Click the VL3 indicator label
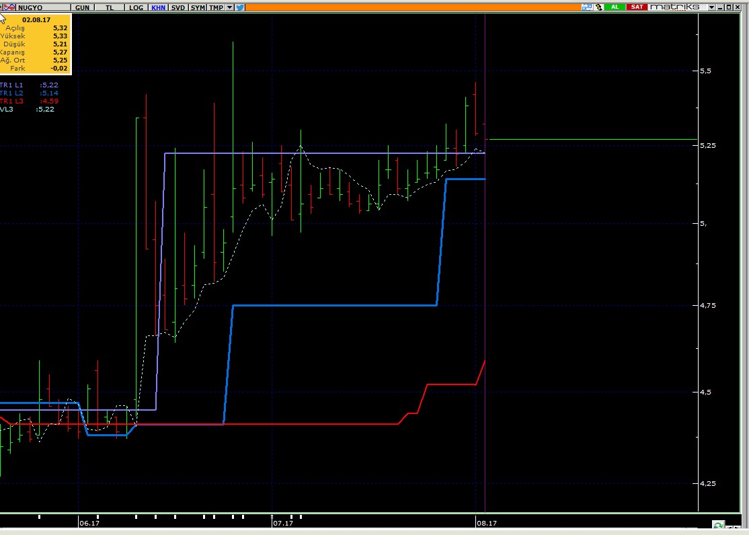 [7, 110]
